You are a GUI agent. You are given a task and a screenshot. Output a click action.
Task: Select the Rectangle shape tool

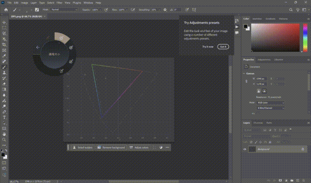tap(4, 129)
